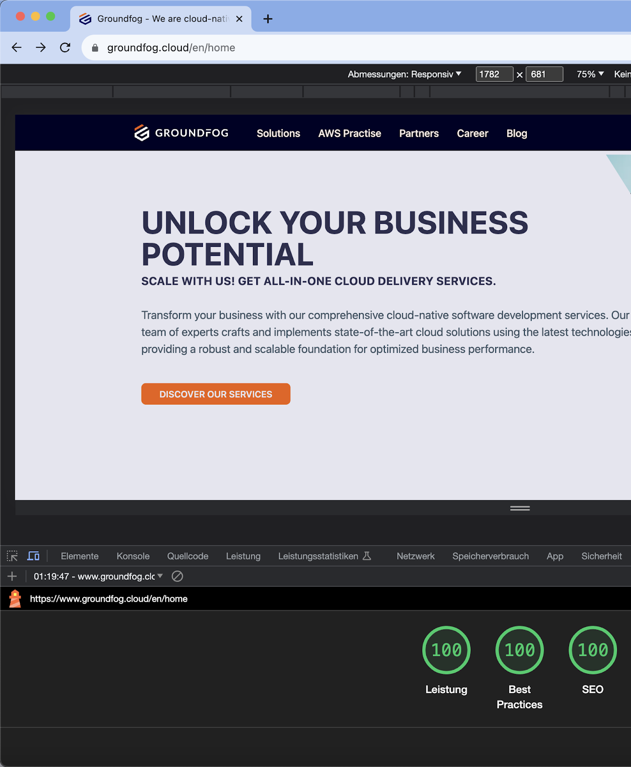Click Partners in site navigation
This screenshot has width=631, height=767.
tap(419, 133)
